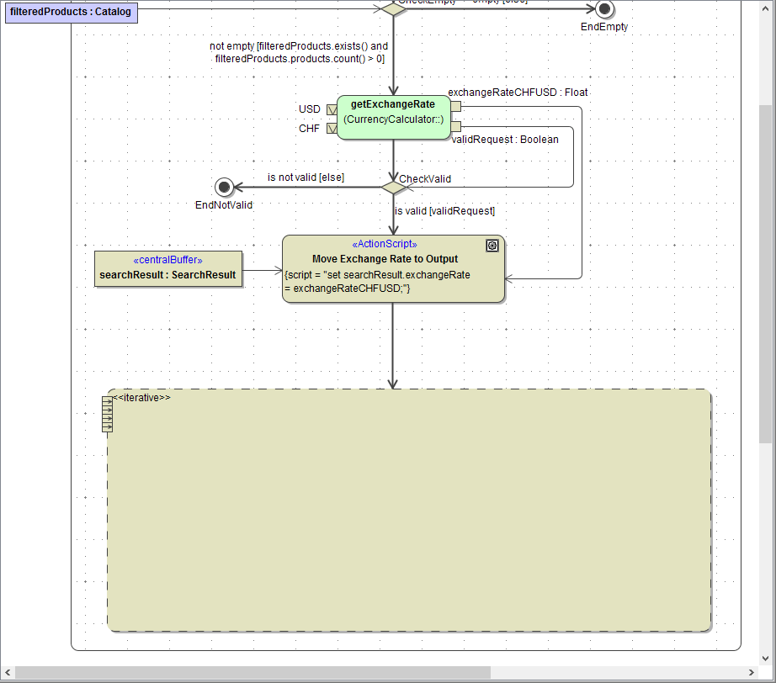776x683 pixels.
Task: Select the iterative region's expansion node
Action: (107, 413)
